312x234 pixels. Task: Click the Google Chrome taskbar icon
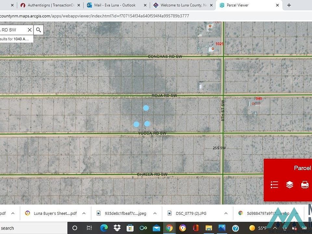click(x=169, y=228)
